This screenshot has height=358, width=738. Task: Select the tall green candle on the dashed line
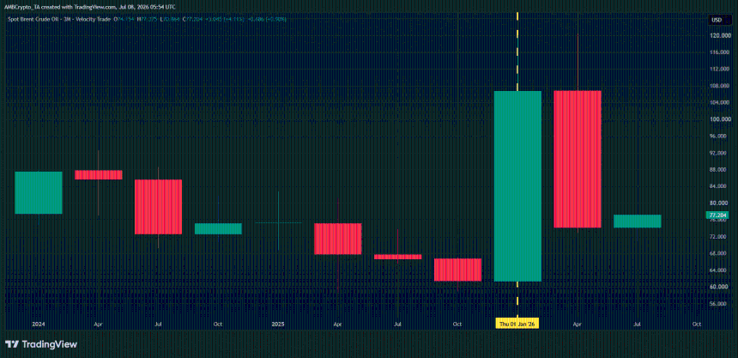pos(517,186)
